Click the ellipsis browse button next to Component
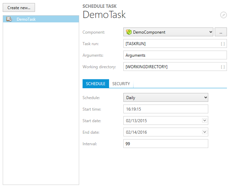This screenshot has height=188, width=230. [221, 32]
